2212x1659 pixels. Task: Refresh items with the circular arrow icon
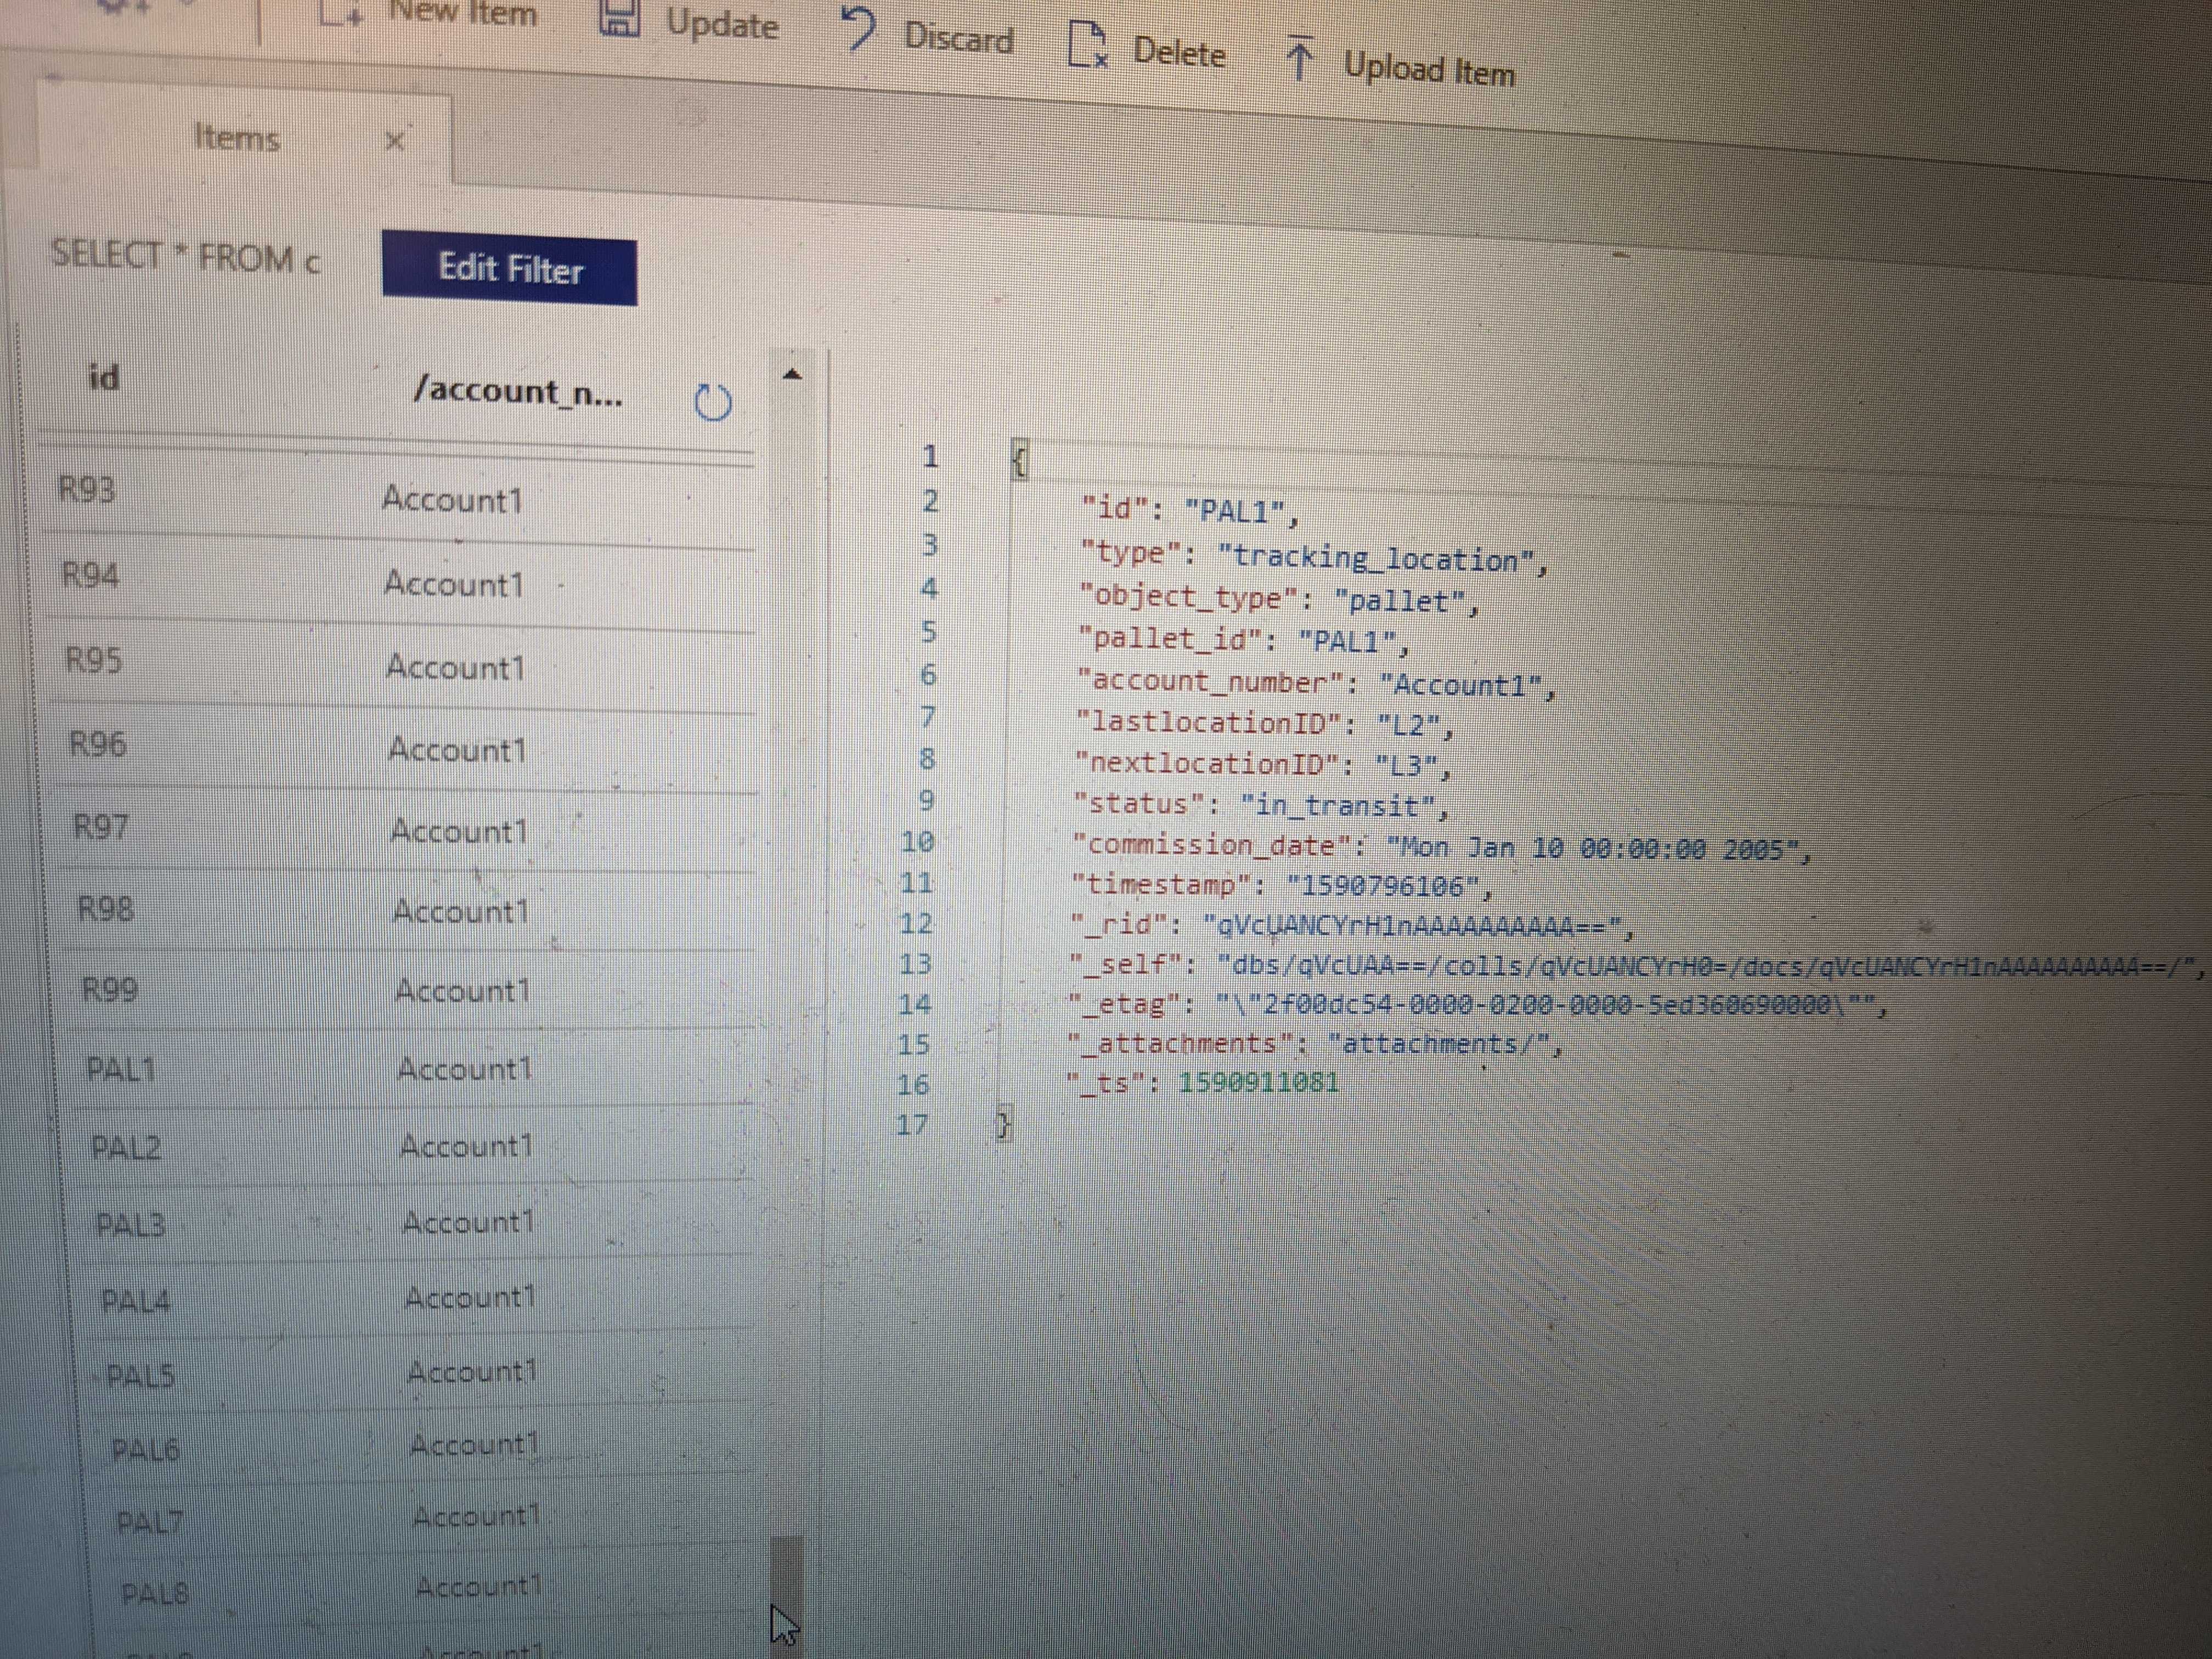coord(713,403)
